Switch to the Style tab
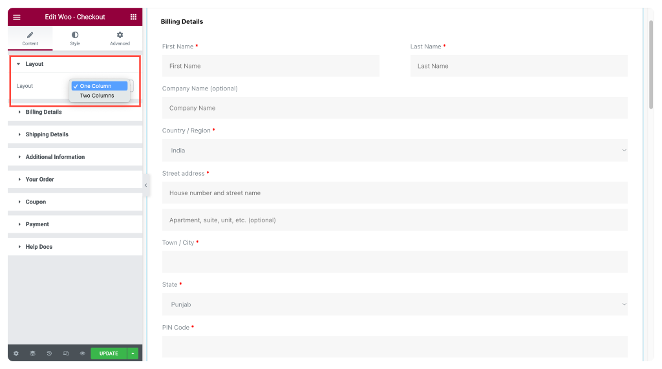This screenshot has height=369, width=662. tap(75, 38)
